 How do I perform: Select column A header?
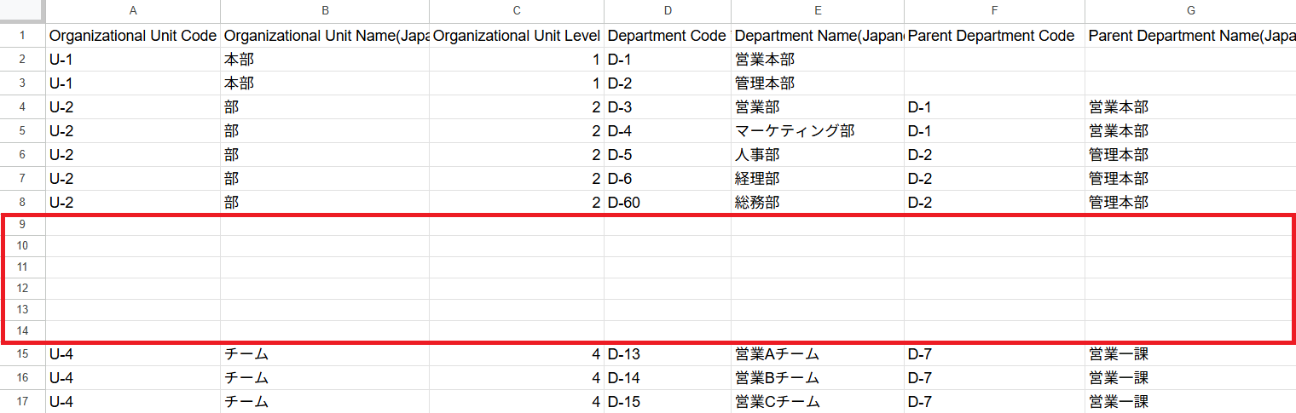(133, 11)
